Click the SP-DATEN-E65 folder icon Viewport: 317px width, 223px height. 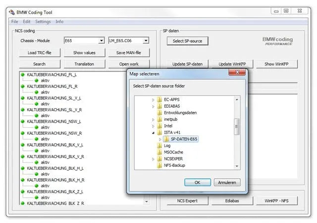[166, 139]
